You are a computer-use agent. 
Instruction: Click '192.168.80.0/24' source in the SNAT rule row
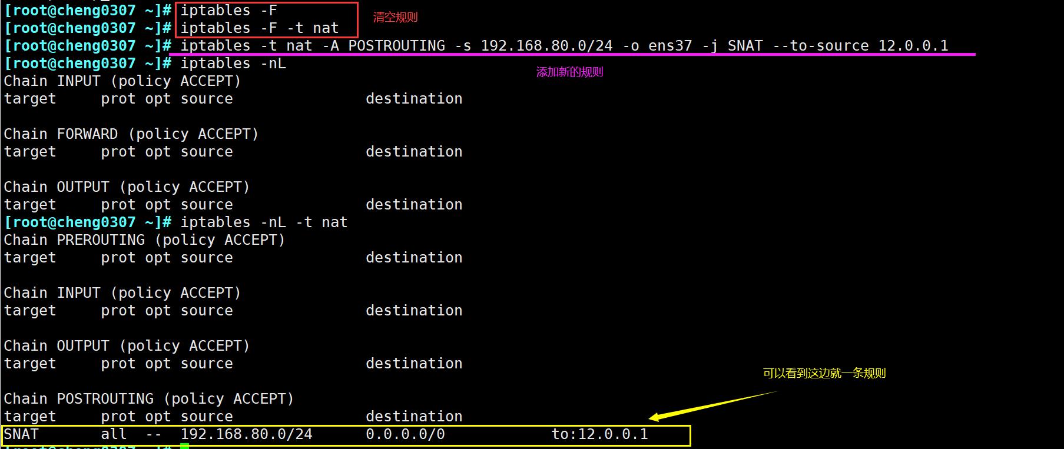246,434
